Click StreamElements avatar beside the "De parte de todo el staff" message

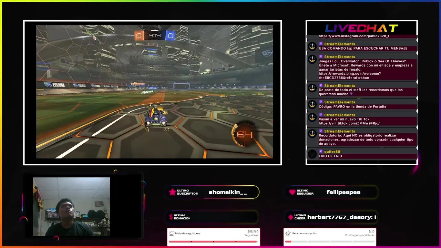click(x=312, y=88)
